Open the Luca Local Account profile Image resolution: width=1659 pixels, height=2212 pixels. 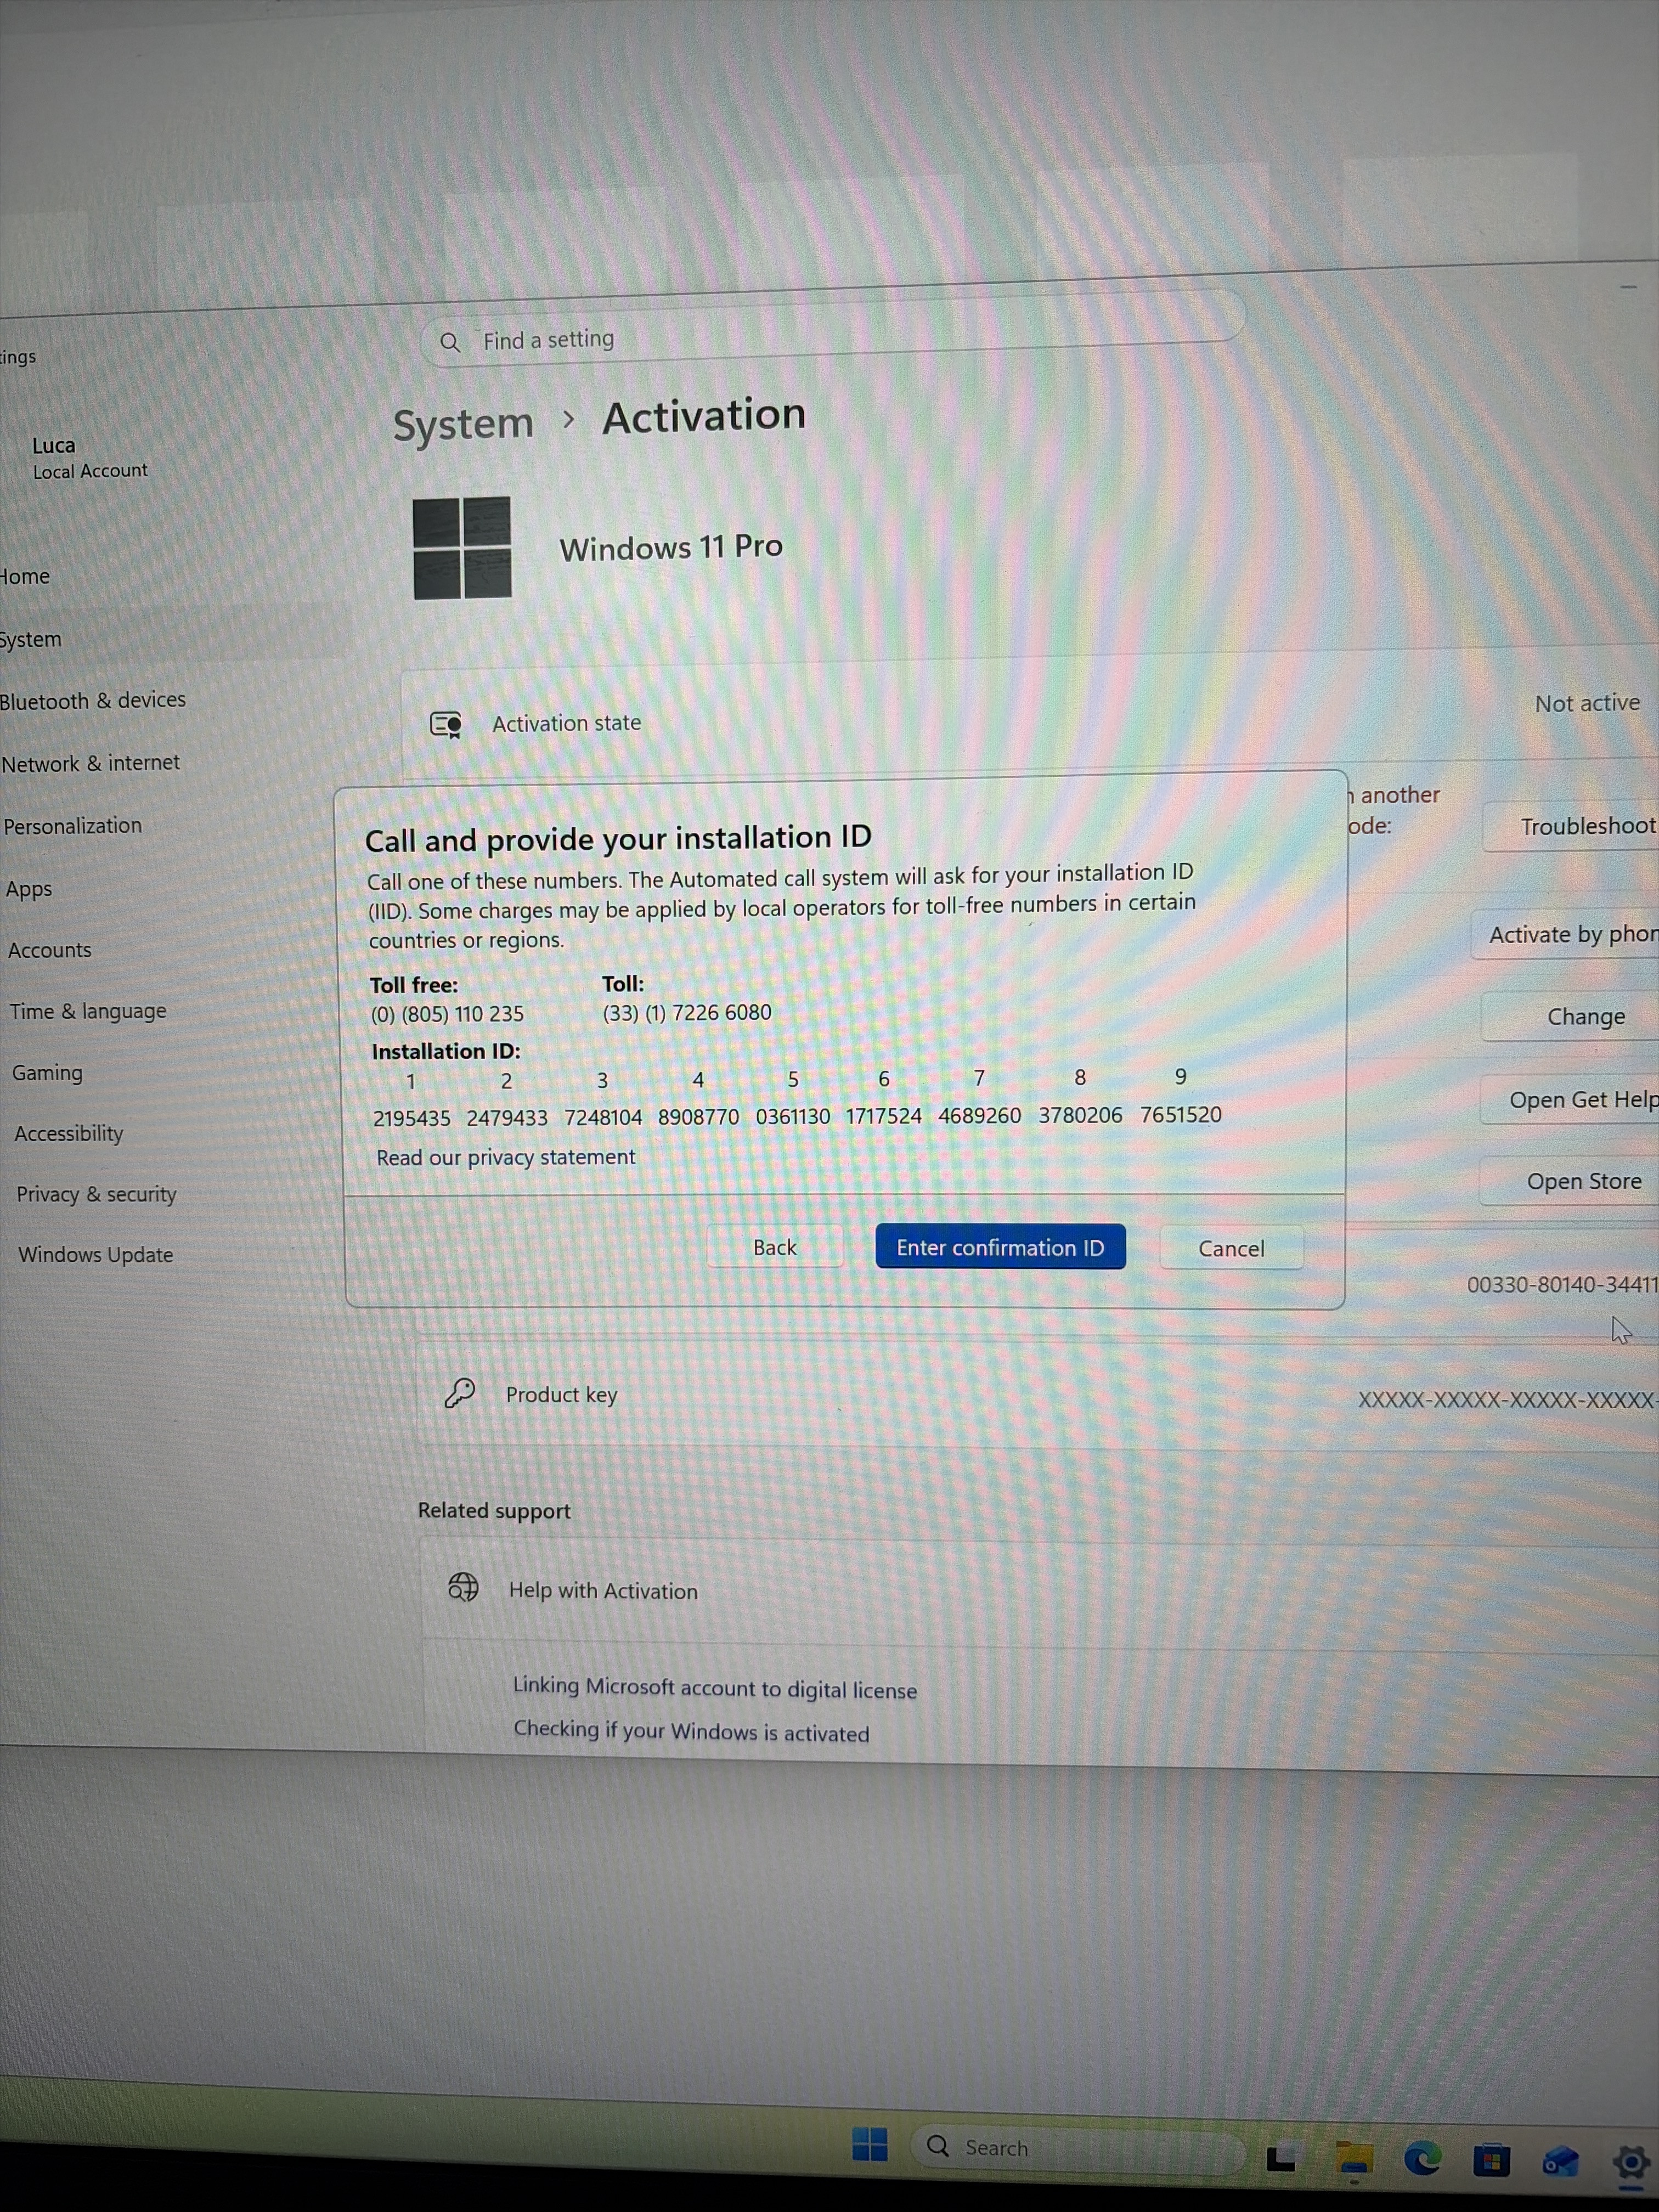pyautogui.click(x=90, y=458)
